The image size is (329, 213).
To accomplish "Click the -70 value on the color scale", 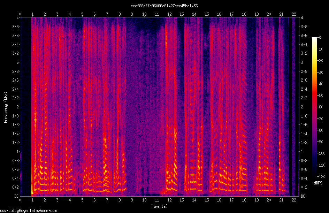I will coord(320,119).
